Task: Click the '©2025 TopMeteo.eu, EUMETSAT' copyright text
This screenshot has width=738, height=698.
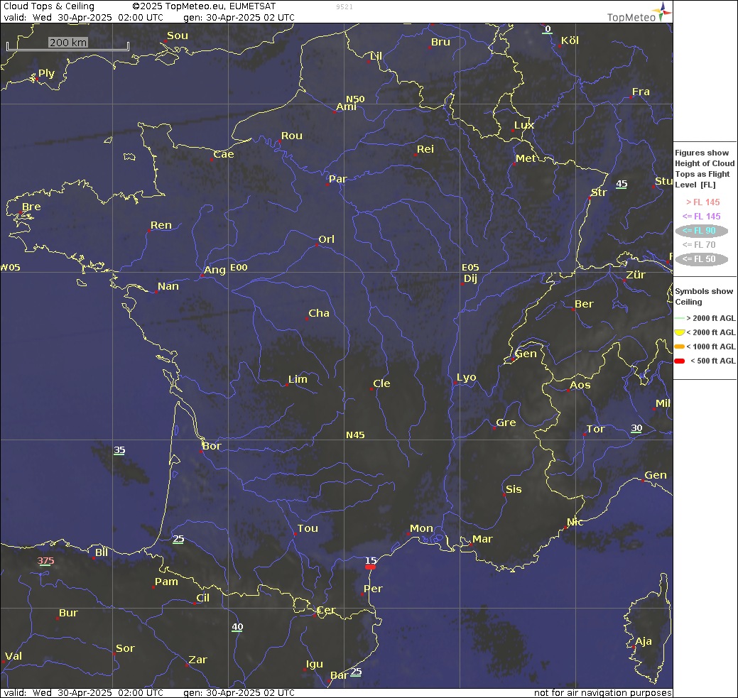Action: [204, 6]
